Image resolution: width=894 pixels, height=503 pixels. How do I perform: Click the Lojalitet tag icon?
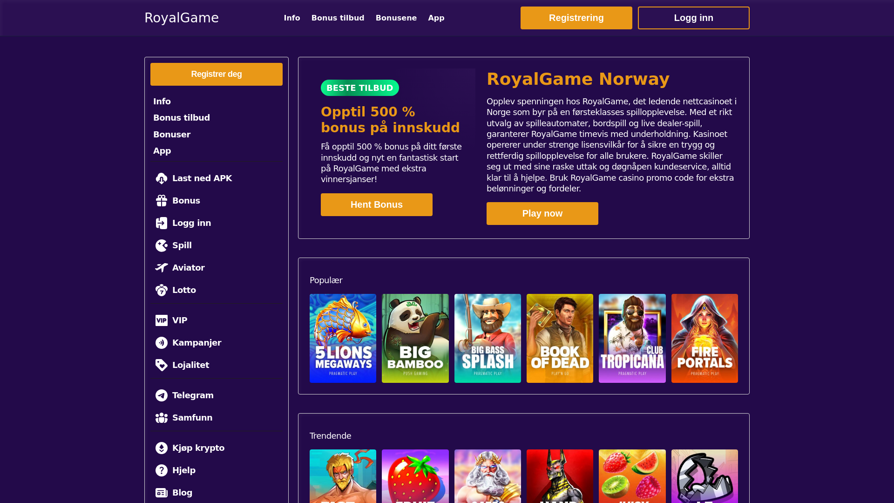click(162, 365)
